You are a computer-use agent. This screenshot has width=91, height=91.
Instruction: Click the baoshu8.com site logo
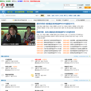click(7, 6)
